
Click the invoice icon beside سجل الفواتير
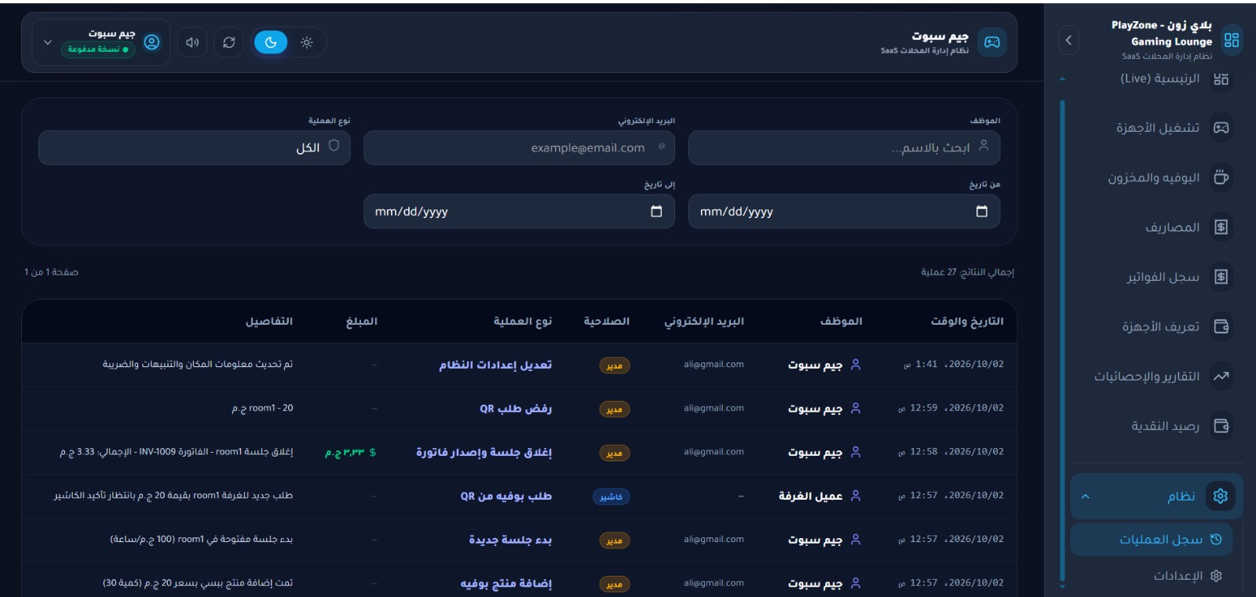tap(1221, 276)
